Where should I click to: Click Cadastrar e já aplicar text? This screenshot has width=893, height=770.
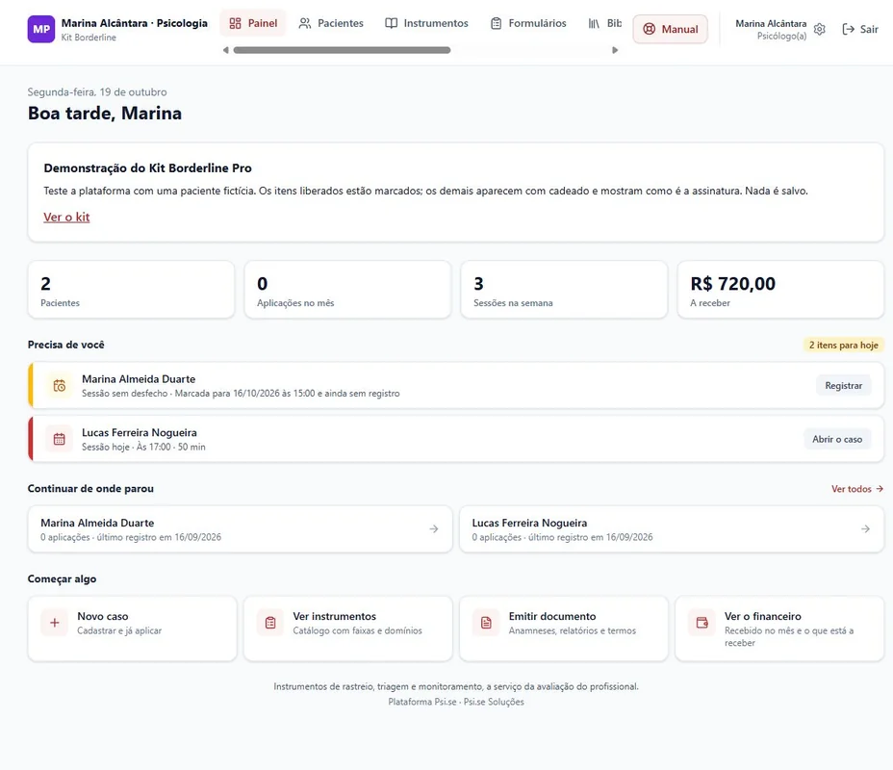(x=119, y=630)
